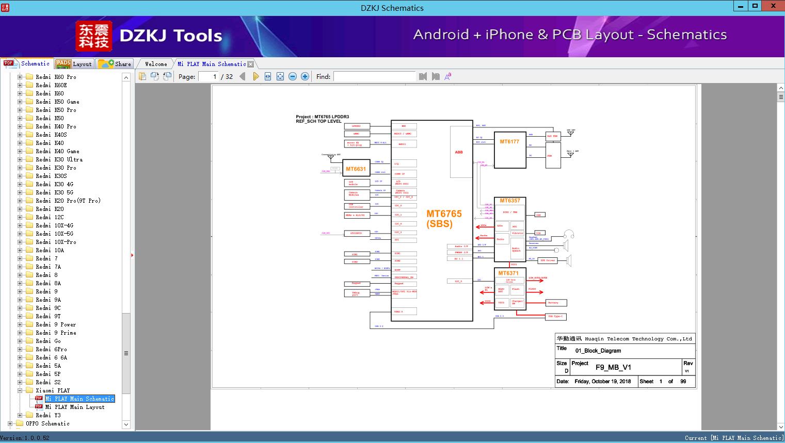Screen dimensions: 785x443
Task: Find the next search match
Action: coord(436,76)
